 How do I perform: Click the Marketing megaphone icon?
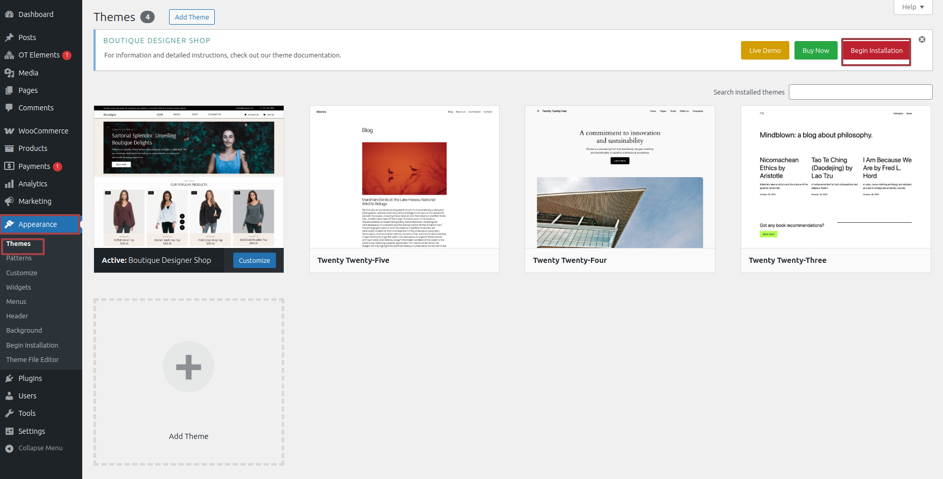coord(9,201)
